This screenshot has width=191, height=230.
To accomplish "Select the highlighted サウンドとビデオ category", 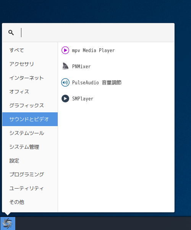I will pos(30,119).
